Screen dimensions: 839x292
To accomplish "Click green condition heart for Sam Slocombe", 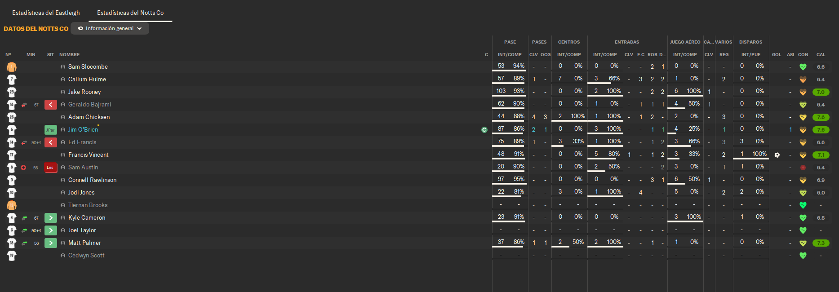I will pos(803,67).
